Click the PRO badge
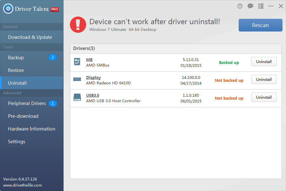 point(55,9)
